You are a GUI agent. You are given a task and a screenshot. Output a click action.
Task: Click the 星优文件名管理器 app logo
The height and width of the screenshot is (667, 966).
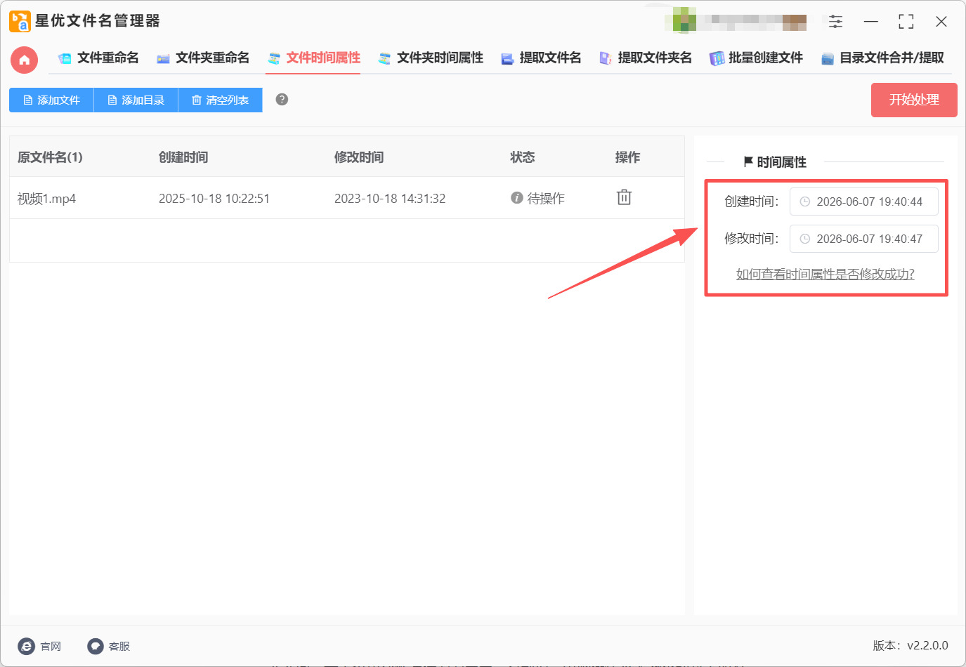tap(20, 21)
